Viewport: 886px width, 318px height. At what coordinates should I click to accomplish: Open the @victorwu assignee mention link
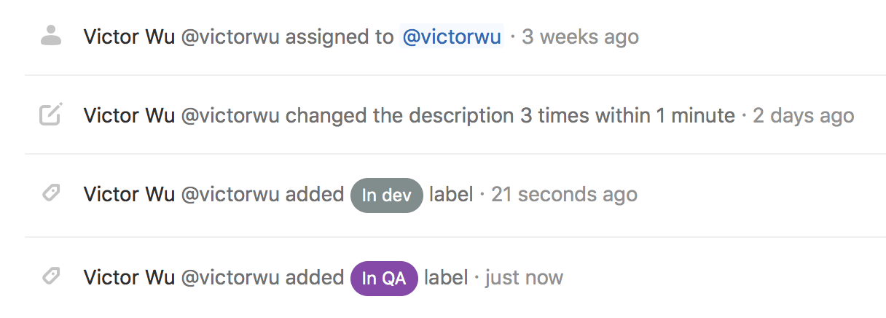[452, 36]
